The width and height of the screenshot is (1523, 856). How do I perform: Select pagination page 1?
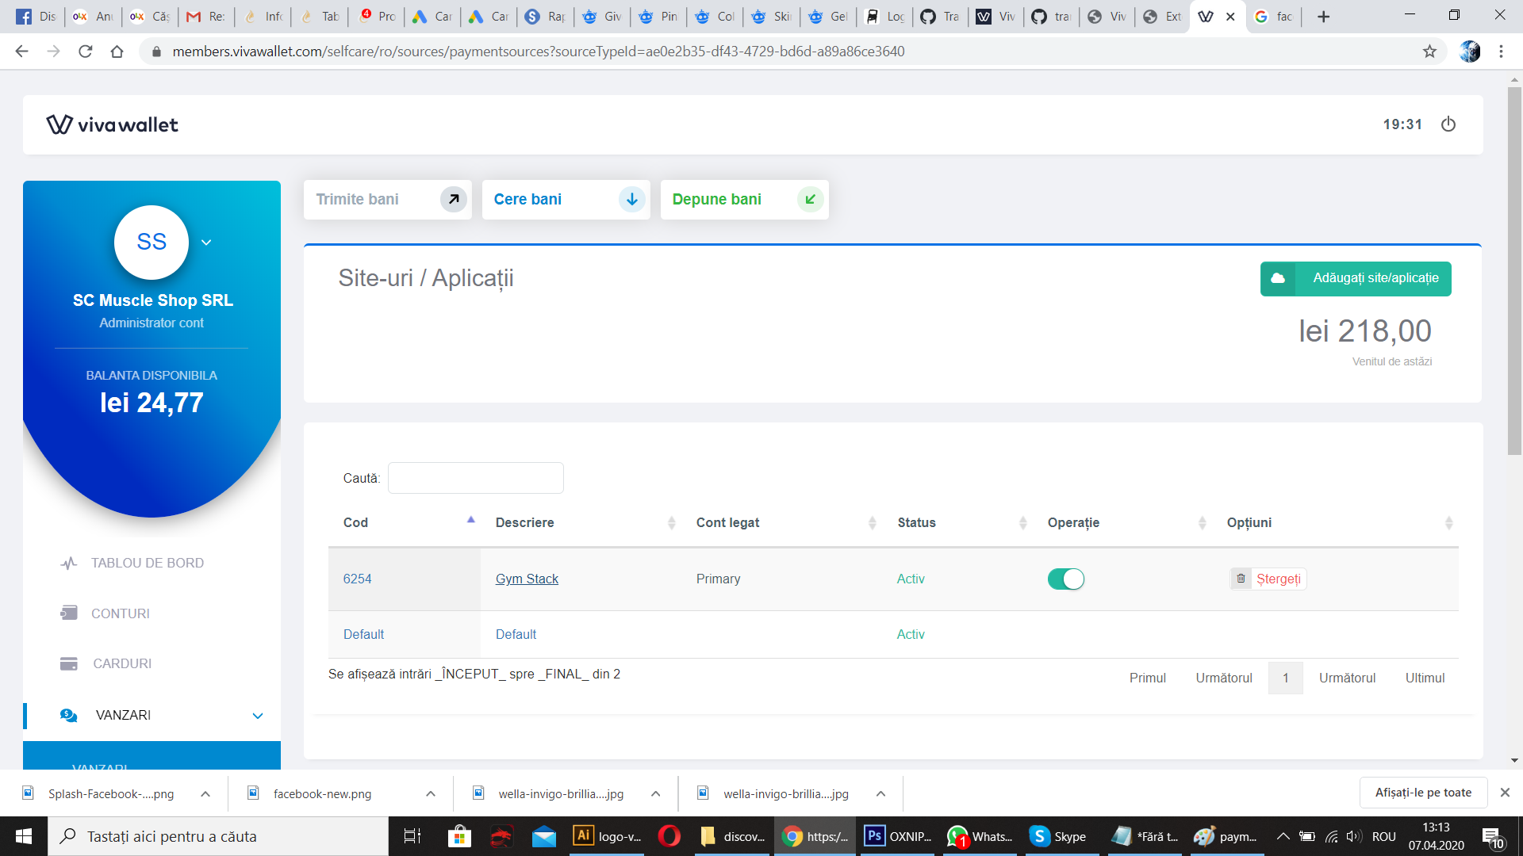tap(1285, 678)
